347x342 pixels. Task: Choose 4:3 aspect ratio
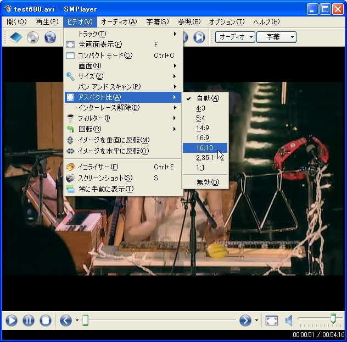click(x=205, y=108)
